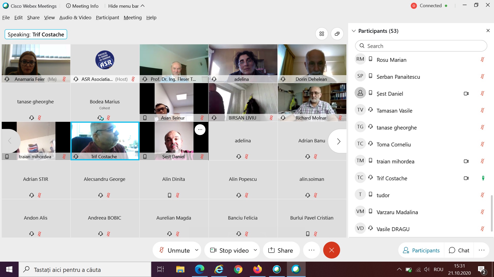Screen dimensions: 494x277
Task: Open Google Chrome from the taskbar
Action: pos(238,269)
